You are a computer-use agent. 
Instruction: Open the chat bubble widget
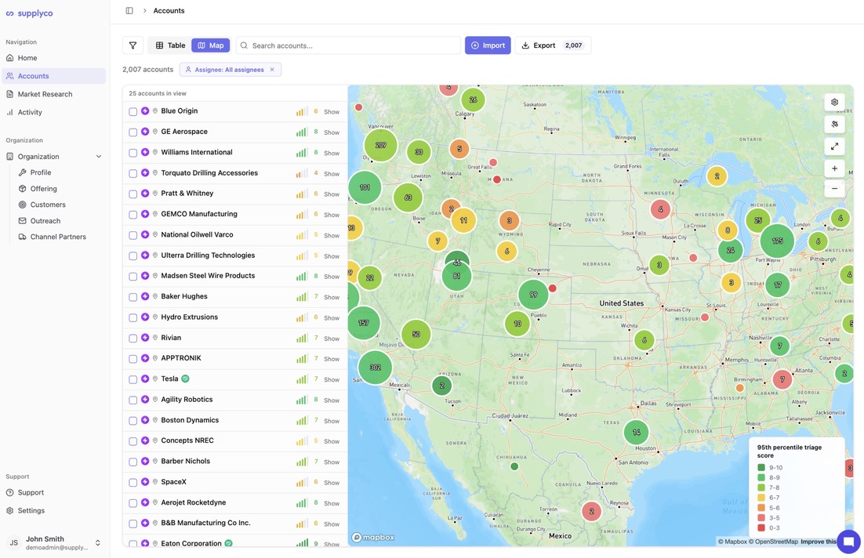848,541
